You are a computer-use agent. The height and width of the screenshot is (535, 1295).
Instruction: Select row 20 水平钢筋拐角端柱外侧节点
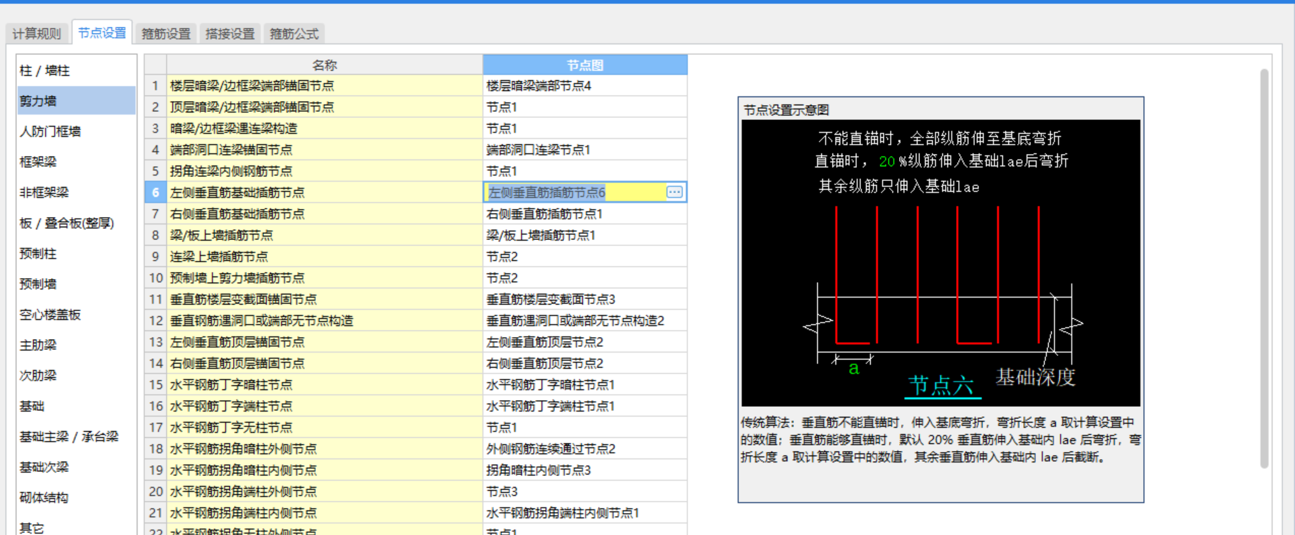325,492
